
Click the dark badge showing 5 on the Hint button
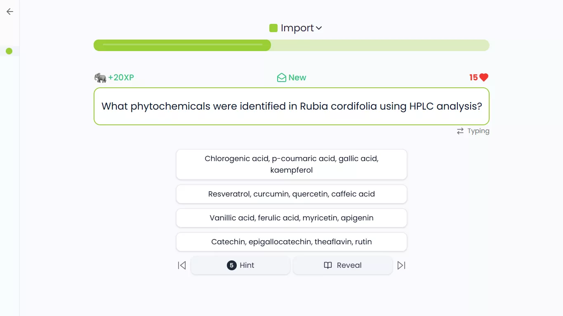(231, 265)
